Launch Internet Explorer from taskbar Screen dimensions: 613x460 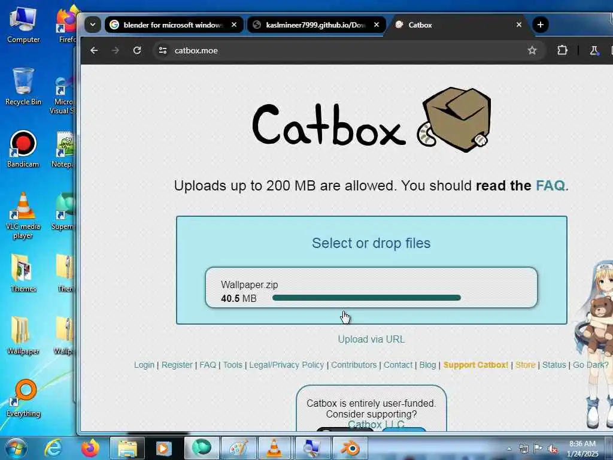(53, 448)
